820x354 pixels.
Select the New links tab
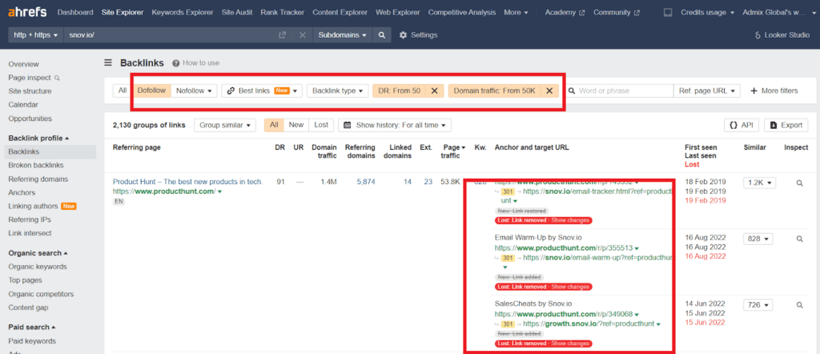pyautogui.click(x=296, y=125)
